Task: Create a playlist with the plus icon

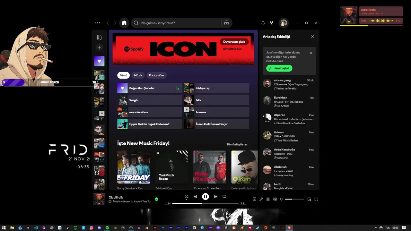Action: 99,47
